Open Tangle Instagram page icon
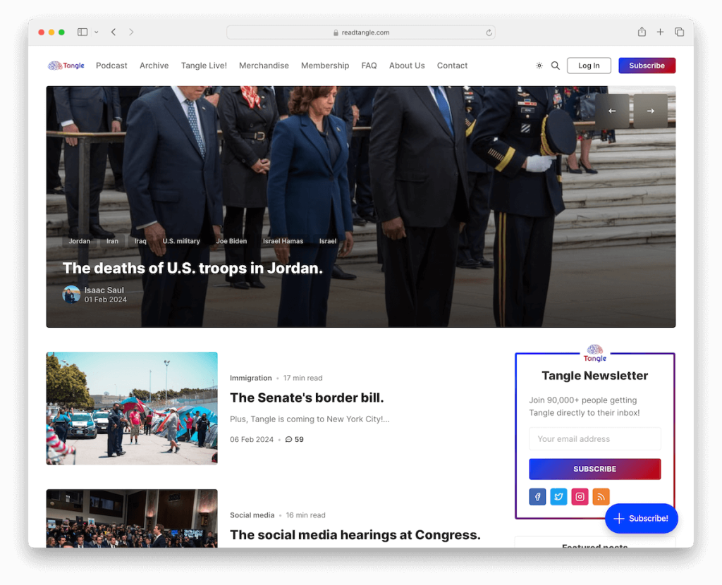Screen dimensions: 722x585 click(x=580, y=497)
